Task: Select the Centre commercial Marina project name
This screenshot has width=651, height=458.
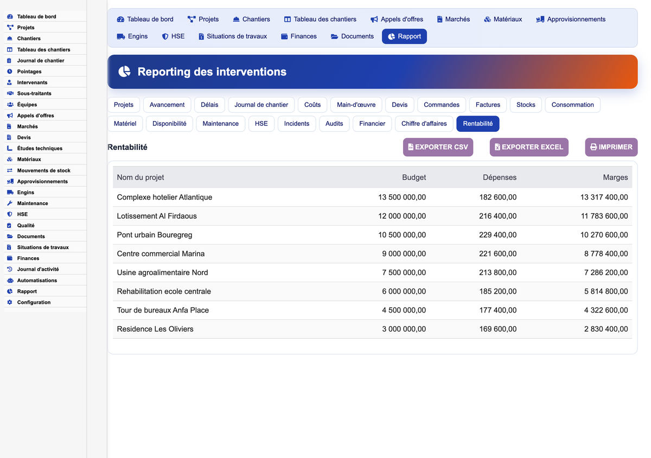Action: pos(161,254)
